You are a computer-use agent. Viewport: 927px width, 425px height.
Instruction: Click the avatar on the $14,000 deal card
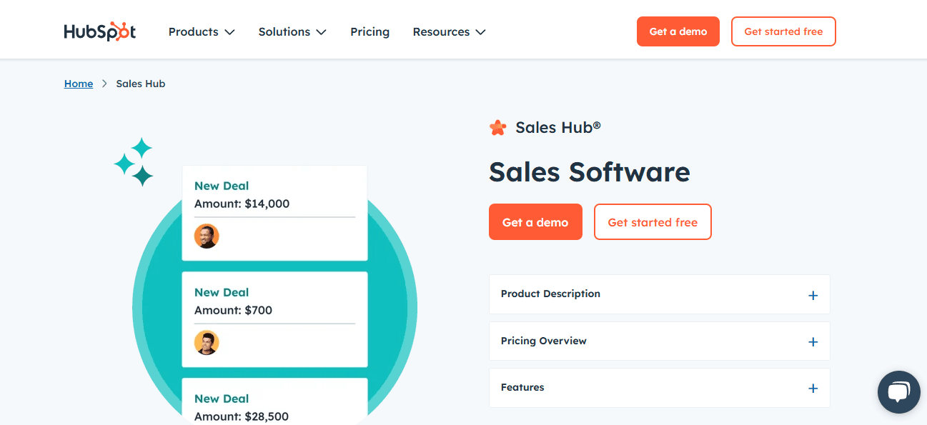[x=207, y=236]
